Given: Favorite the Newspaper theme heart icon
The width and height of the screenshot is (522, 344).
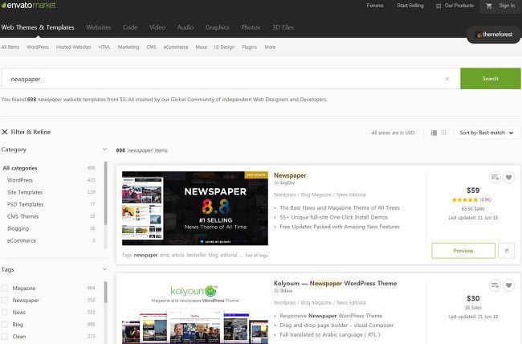Looking at the screenshot, I should point(508,178).
